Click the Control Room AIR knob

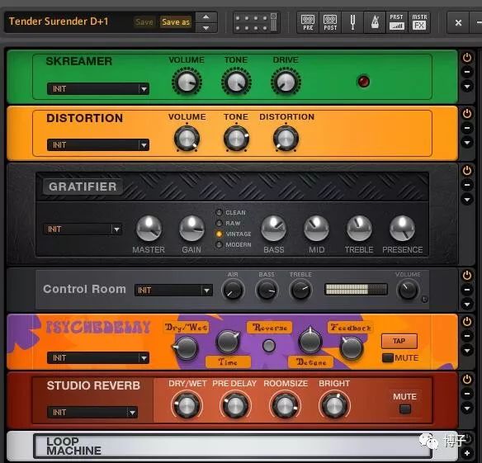point(233,290)
